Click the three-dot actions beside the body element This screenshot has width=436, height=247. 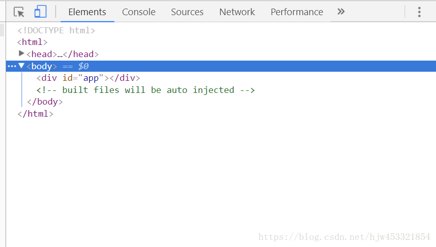[12, 66]
